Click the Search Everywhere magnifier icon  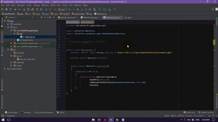pyautogui.click(x=213, y=9)
